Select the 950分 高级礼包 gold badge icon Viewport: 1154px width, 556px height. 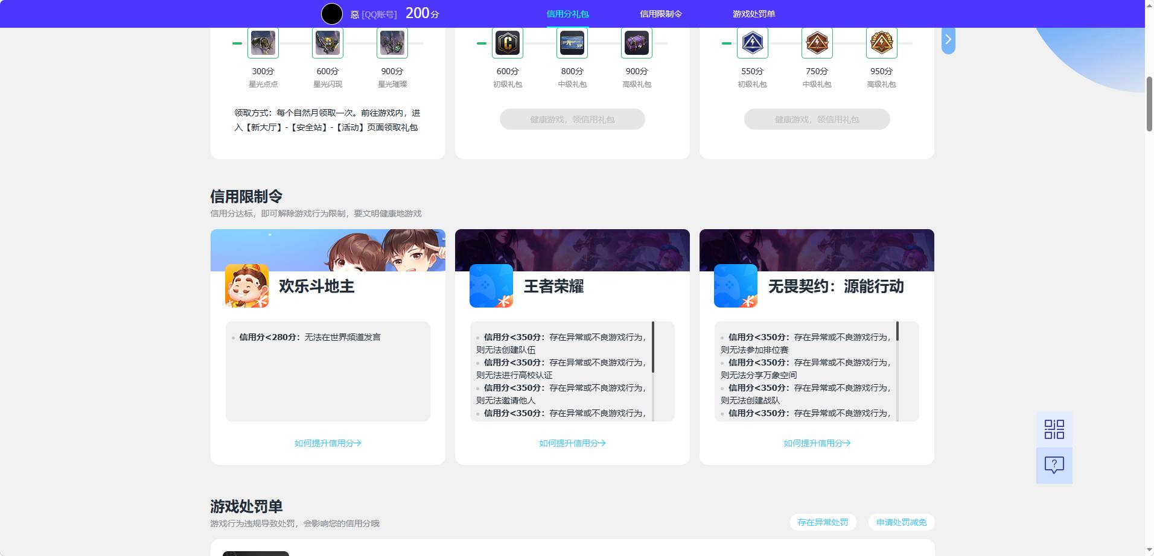[x=882, y=43]
